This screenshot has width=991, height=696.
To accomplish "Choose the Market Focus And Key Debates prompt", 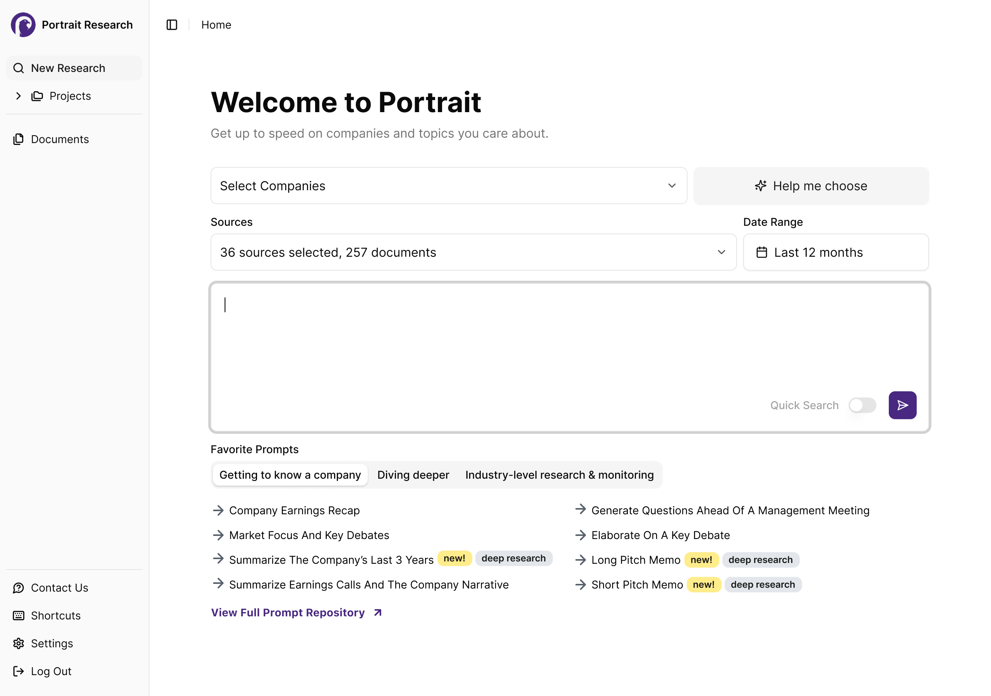I will (309, 535).
